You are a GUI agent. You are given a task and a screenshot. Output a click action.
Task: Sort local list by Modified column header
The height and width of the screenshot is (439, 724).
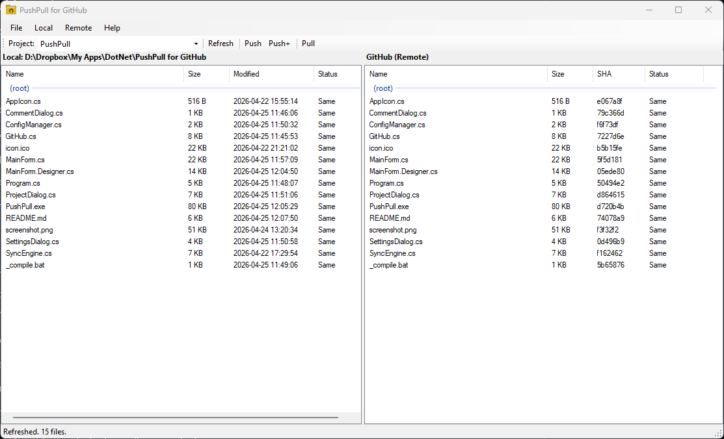coord(271,74)
